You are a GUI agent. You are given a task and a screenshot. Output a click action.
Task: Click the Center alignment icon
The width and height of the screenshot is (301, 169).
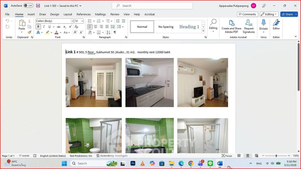point(96,26)
